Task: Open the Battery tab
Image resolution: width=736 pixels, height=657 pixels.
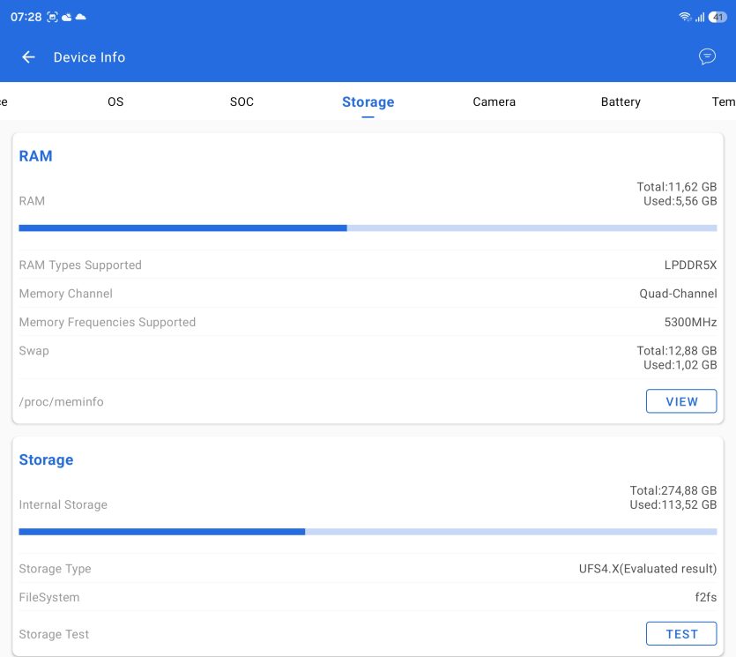Action: (621, 102)
